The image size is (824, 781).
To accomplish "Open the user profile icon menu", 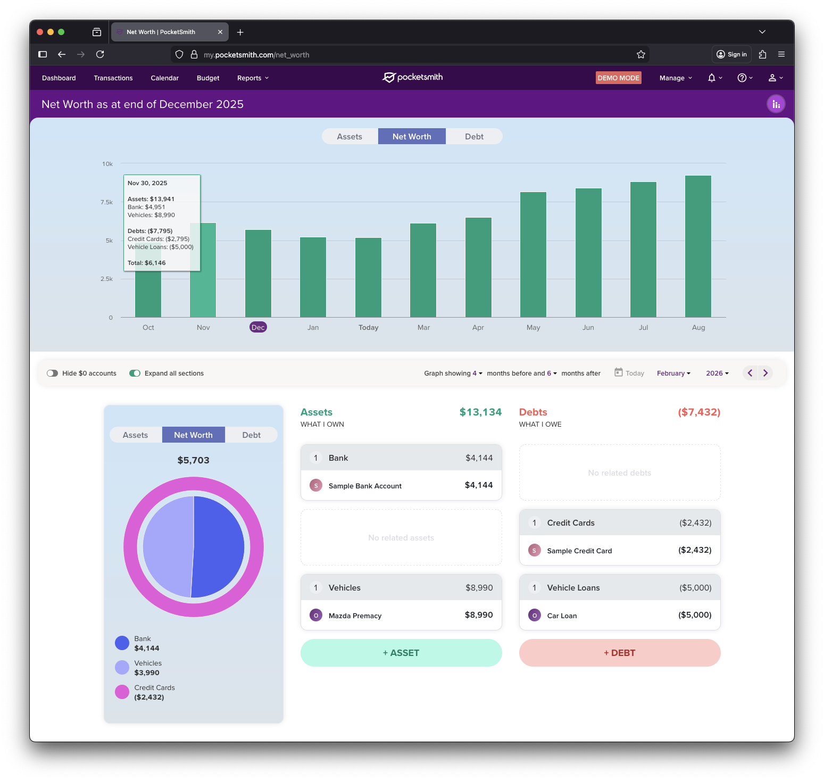I will [x=772, y=78].
